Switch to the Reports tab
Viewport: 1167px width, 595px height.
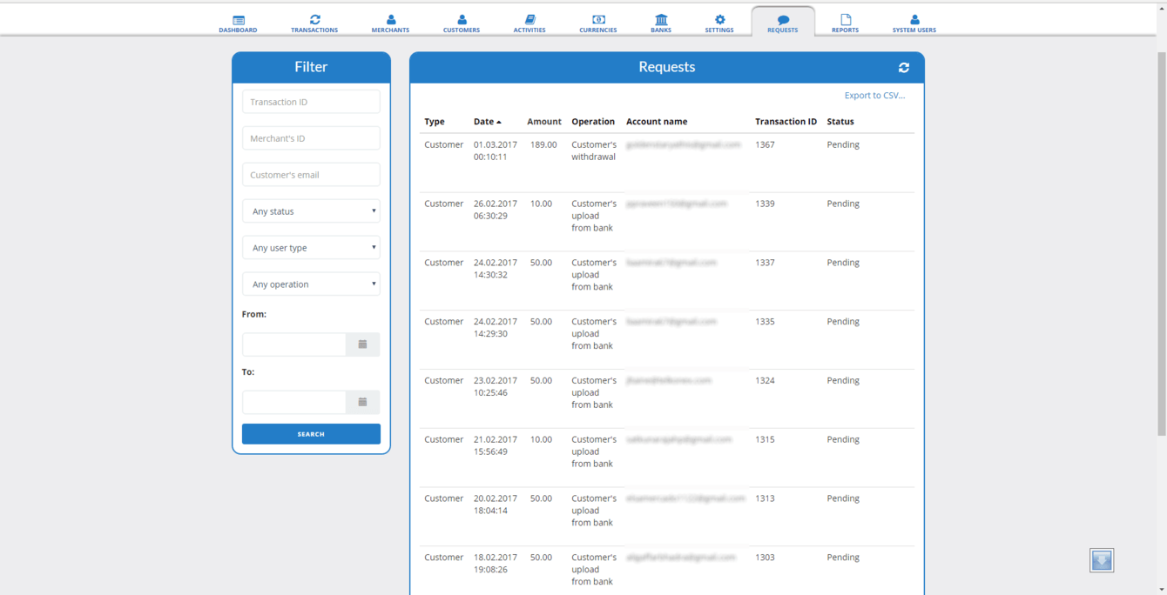click(x=845, y=23)
